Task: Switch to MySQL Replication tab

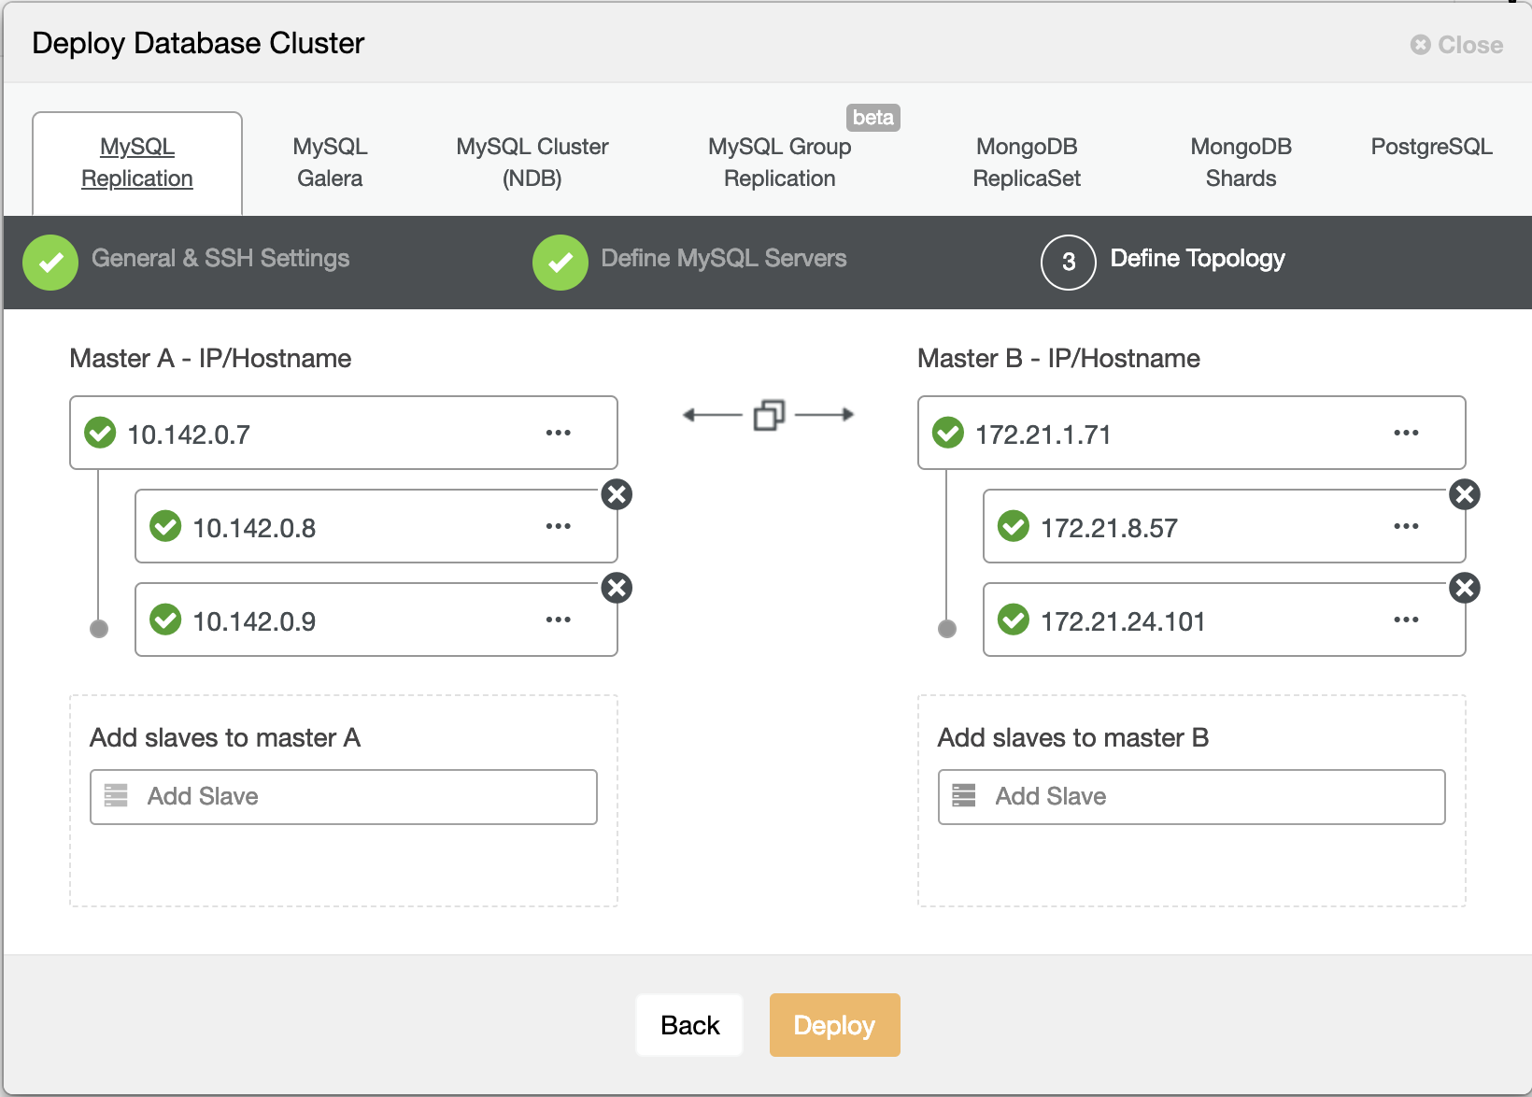Action: pyautogui.click(x=137, y=163)
